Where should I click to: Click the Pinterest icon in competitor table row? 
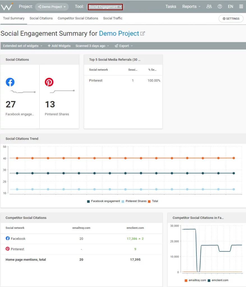[8, 249]
